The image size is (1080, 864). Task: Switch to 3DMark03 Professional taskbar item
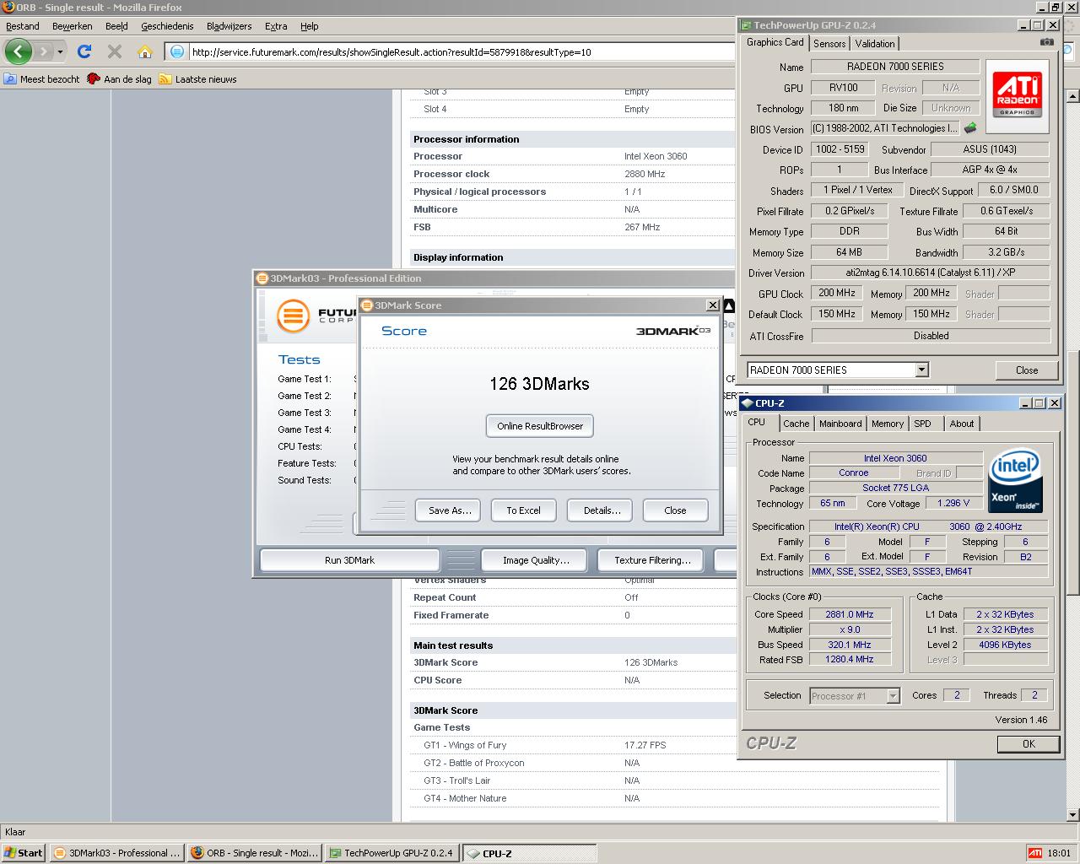coord(116,852)
